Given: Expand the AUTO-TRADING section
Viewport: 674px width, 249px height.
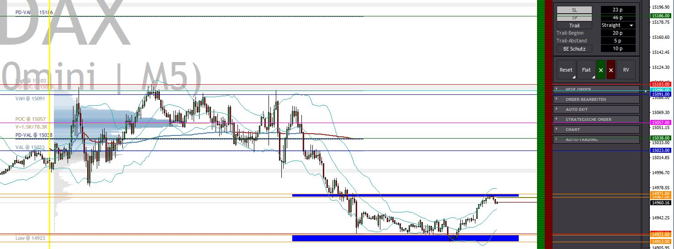Looking at the screenshot, I should point(596,139).
